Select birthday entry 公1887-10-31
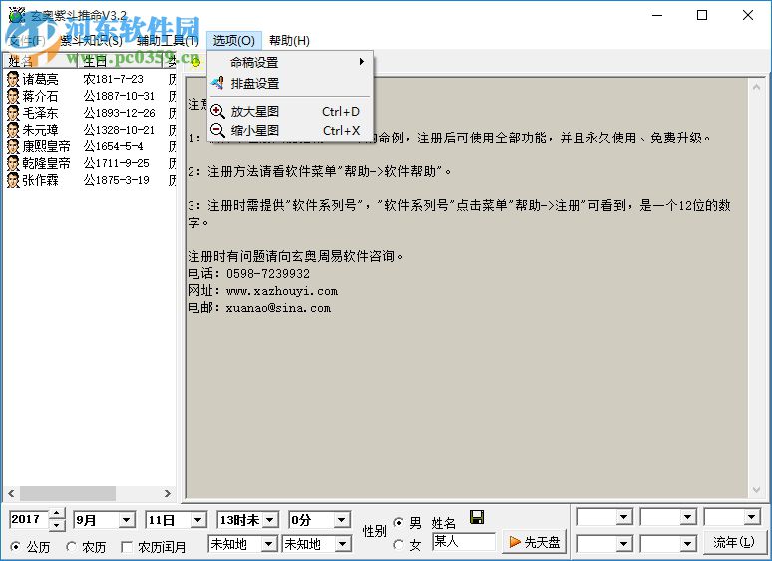772x561 pixels. coord(119,96)
